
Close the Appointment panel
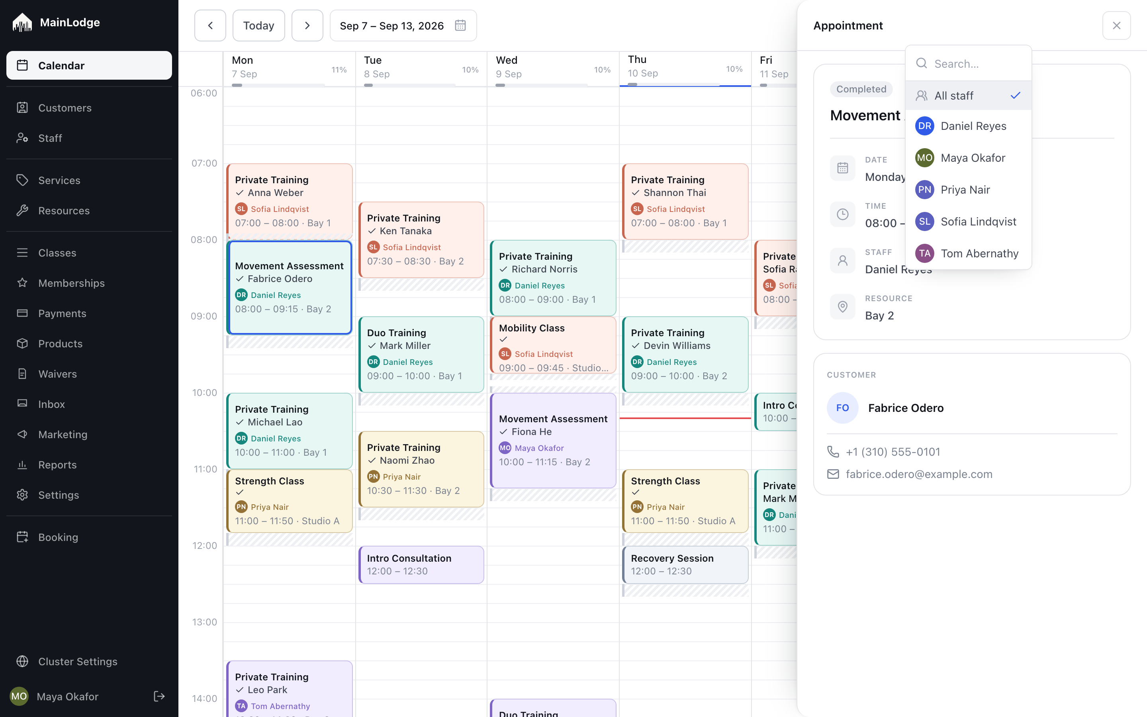(1117, 25)
